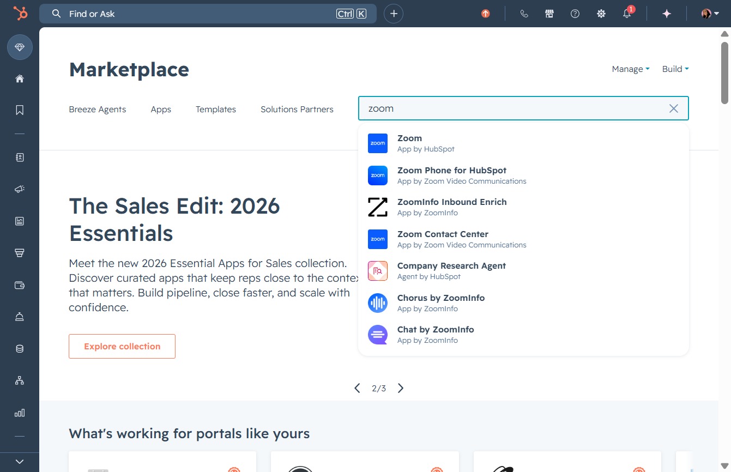731x472 pixels.
Task: Open Settings via the gear icon
Action: click(601, 14)
